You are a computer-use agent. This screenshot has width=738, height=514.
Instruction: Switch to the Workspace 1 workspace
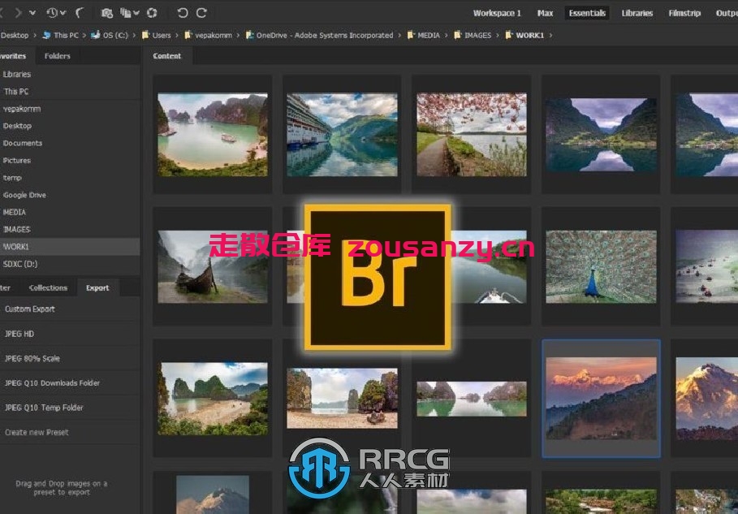tap(497, 13)
